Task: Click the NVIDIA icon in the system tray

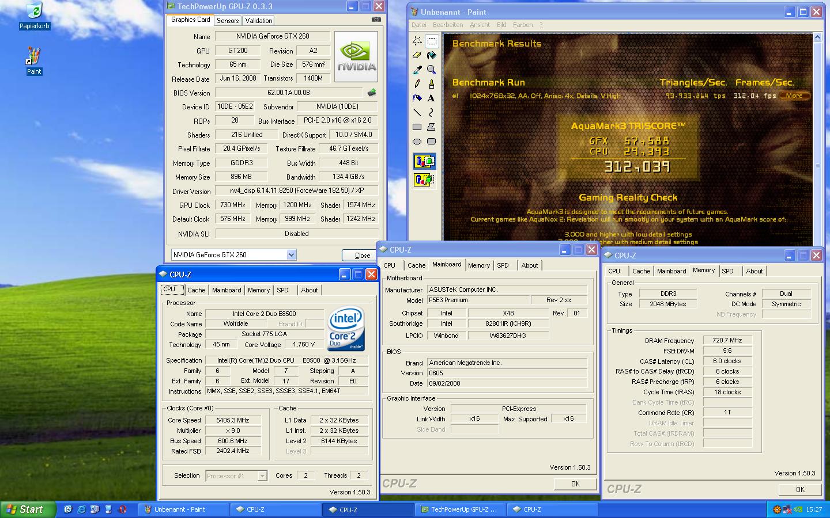Action: pyautogui.click(x=798, y=509)
